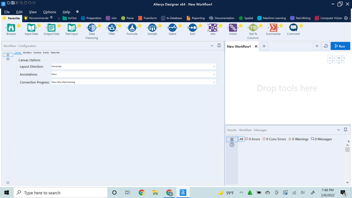Switch to the Runtime configuration tab
Viewport: 352px width, 198px height.
point(37,52)
